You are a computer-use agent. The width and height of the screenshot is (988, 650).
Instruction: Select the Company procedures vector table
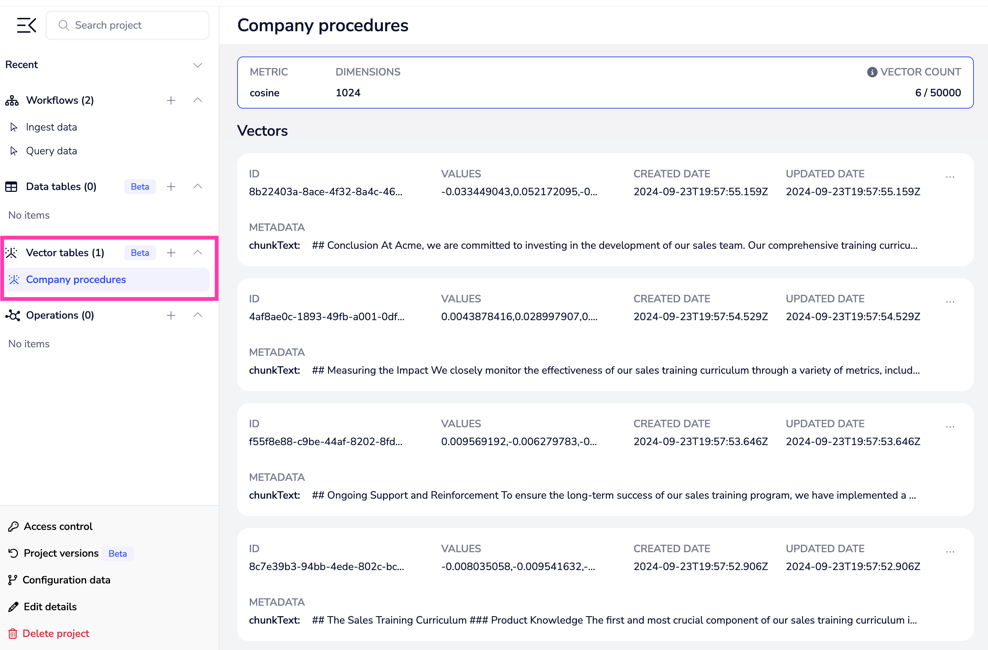[76, 280]
